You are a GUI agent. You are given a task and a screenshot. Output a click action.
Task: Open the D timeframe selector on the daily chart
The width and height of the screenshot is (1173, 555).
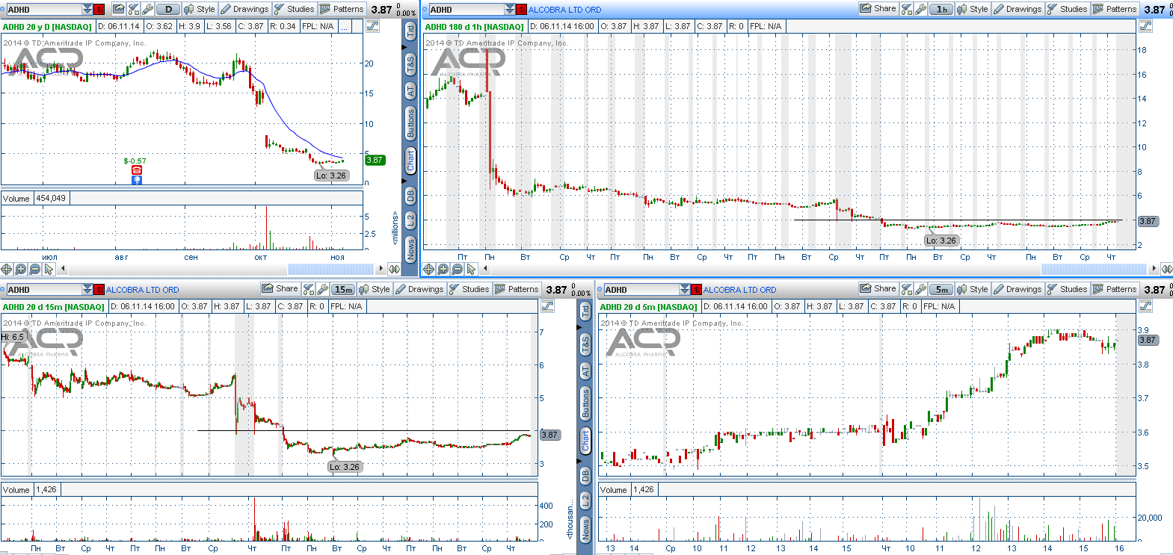point(169,9)
